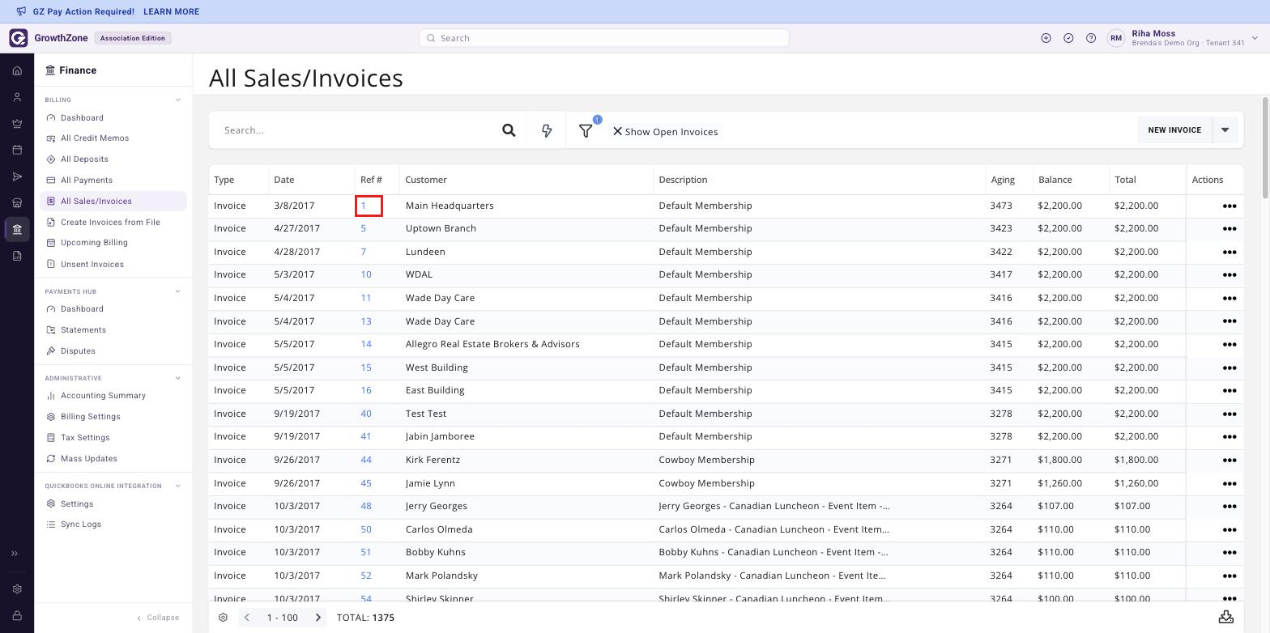
Task: Click the quick add plus icon in header
Action: coord(1046,38)
